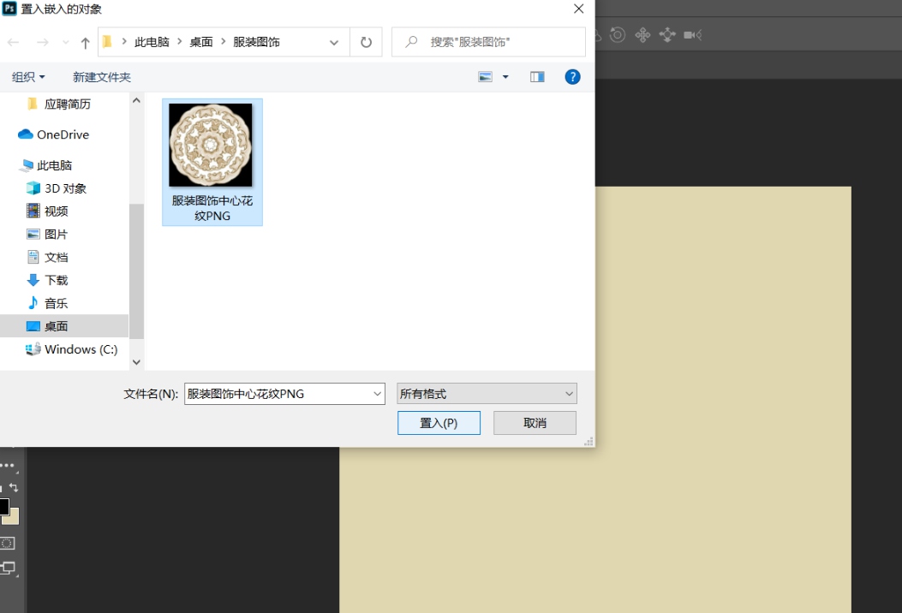Toggle the preview pane icon

[x=537, y=76]
